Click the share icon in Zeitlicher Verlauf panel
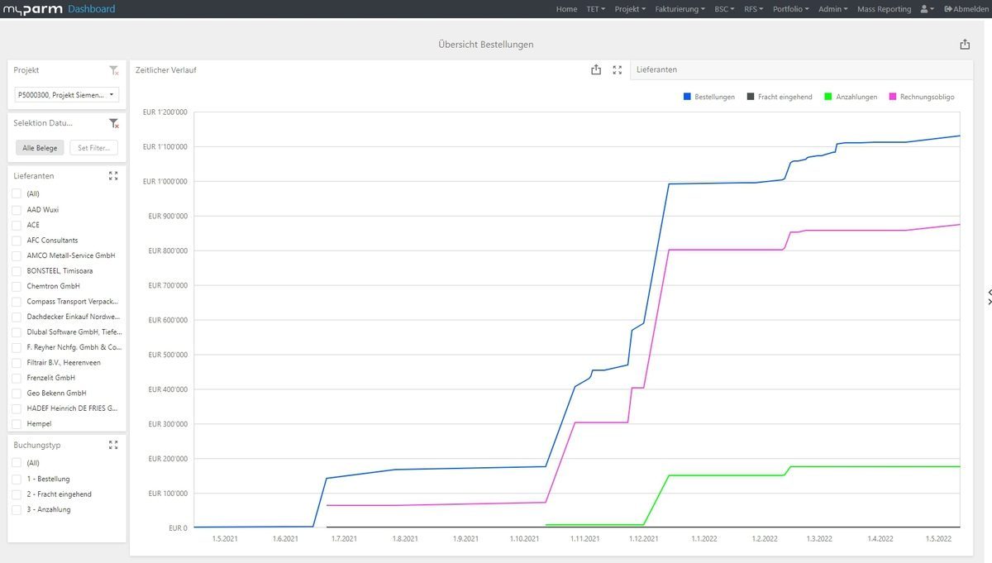 point(596,70)
